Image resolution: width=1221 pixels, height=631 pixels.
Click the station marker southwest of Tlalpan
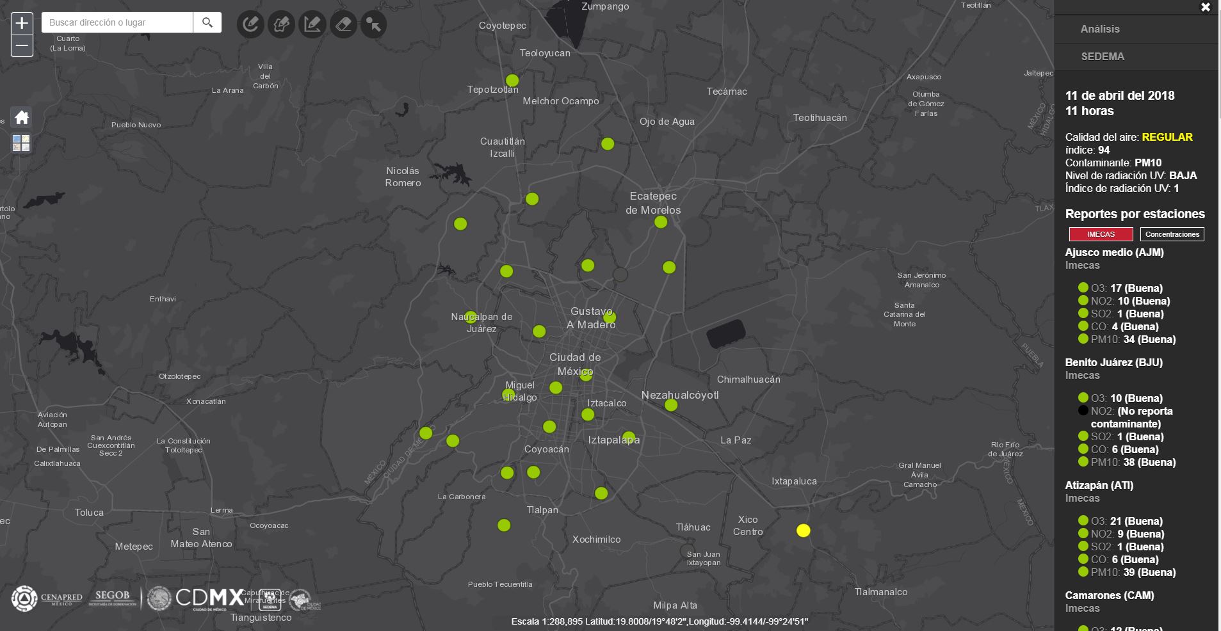click(504, 525)
